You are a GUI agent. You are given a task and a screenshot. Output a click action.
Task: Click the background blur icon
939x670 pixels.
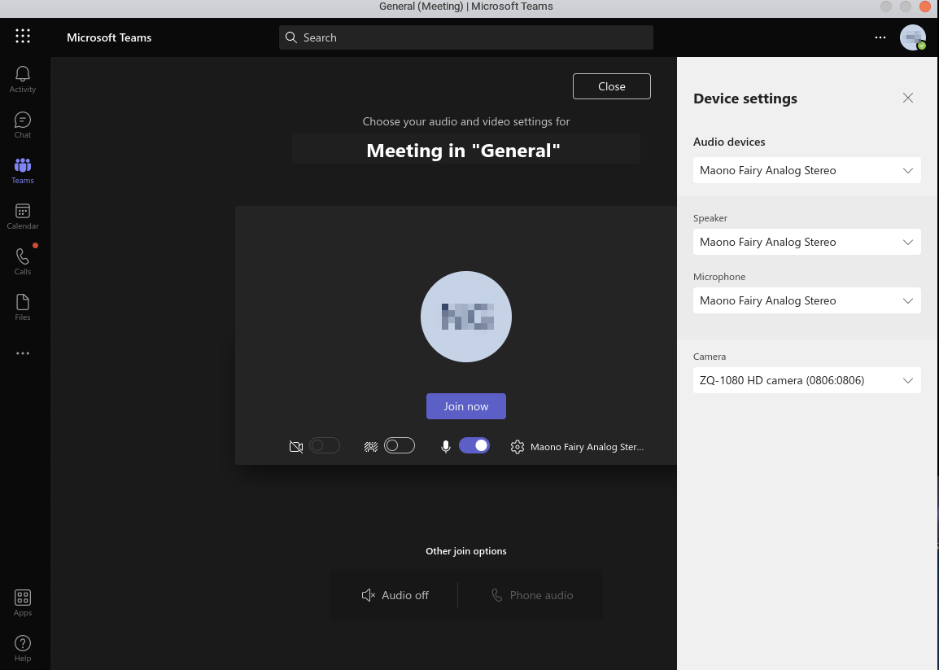coord(371,446)
